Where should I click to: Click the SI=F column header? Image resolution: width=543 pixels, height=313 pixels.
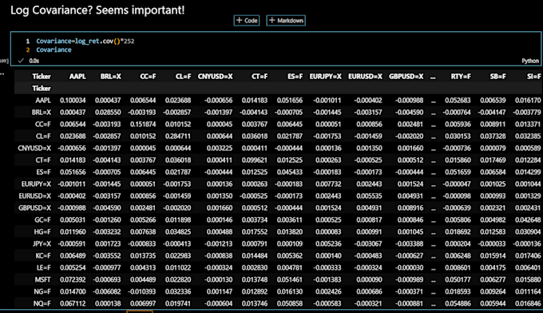[533, 77]
